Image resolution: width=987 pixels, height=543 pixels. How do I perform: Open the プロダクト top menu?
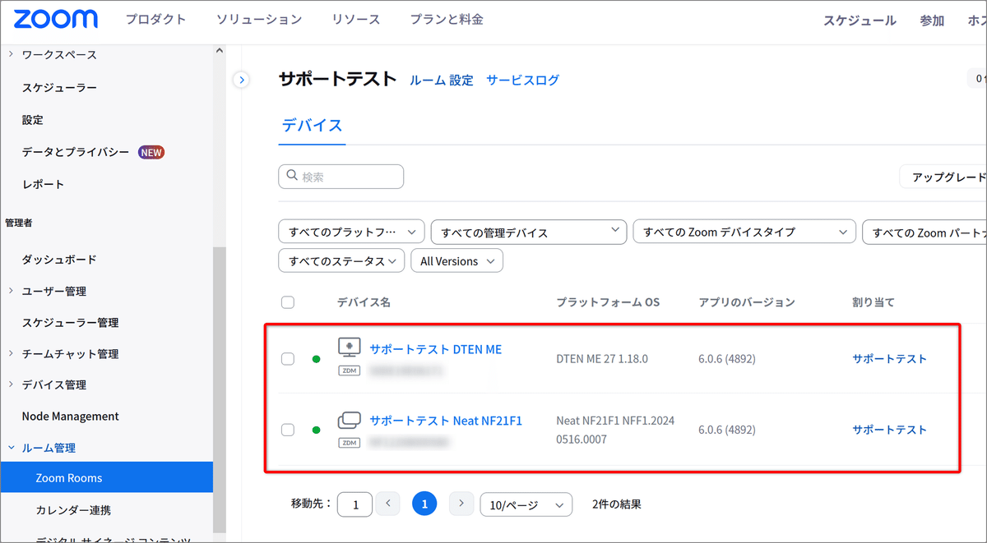pos(155,19)
